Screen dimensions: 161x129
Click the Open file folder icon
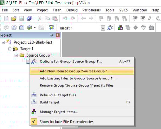(x=14, y=18)
